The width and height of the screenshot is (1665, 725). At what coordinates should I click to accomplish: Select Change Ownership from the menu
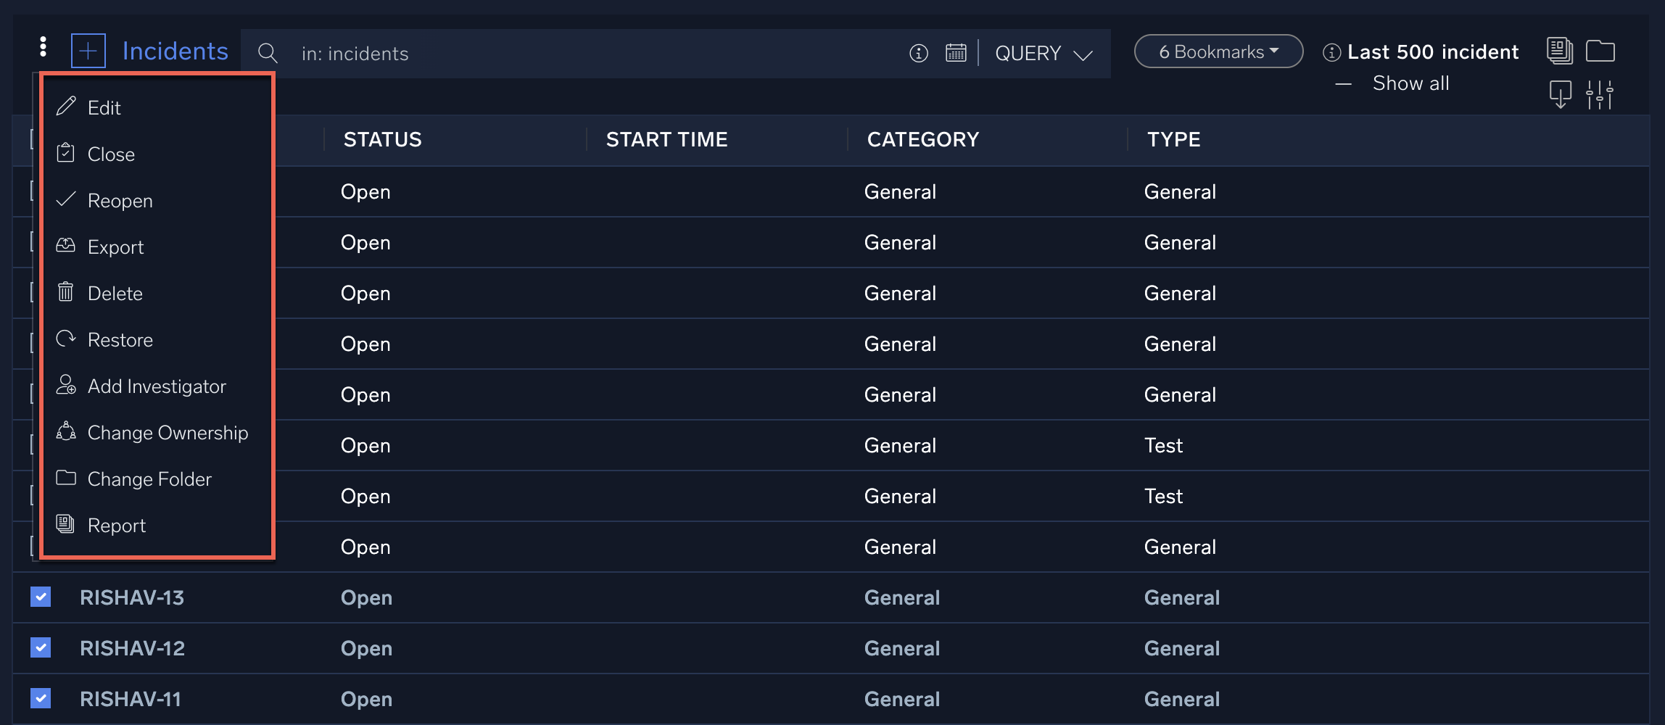point(167,433)
